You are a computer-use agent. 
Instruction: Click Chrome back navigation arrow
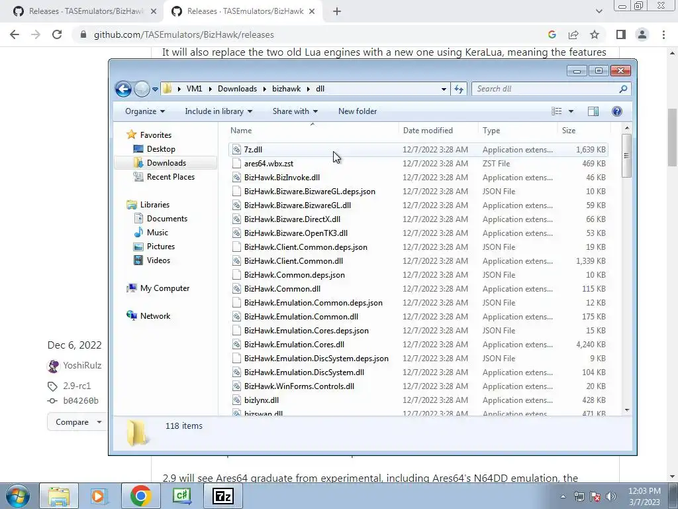(x=15, y=34)
